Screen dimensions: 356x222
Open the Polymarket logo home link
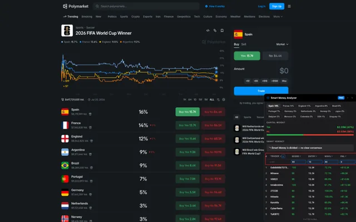tap(76, 6)
